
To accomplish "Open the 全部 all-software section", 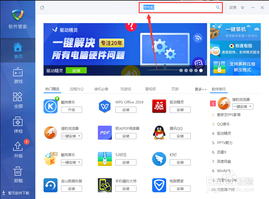I will click(18, 100).
